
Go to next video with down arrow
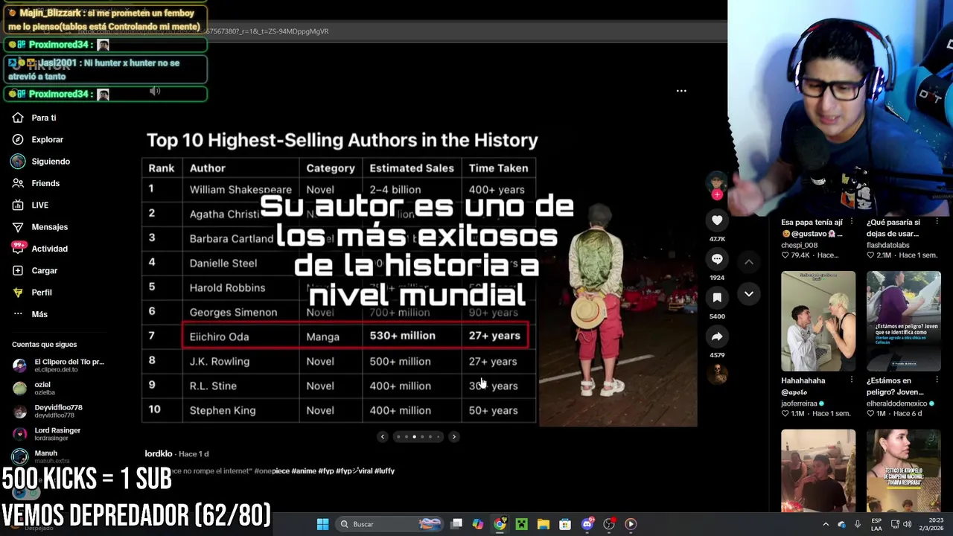tap(749, 294)
